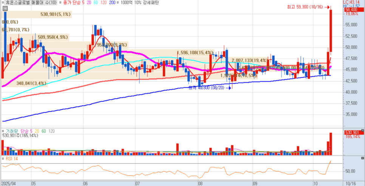The height and width of the screenshot is (186, 365).
Task: Click the 19.06% change value on price axis
Action: pyautogui.click(x=351, y=14)
